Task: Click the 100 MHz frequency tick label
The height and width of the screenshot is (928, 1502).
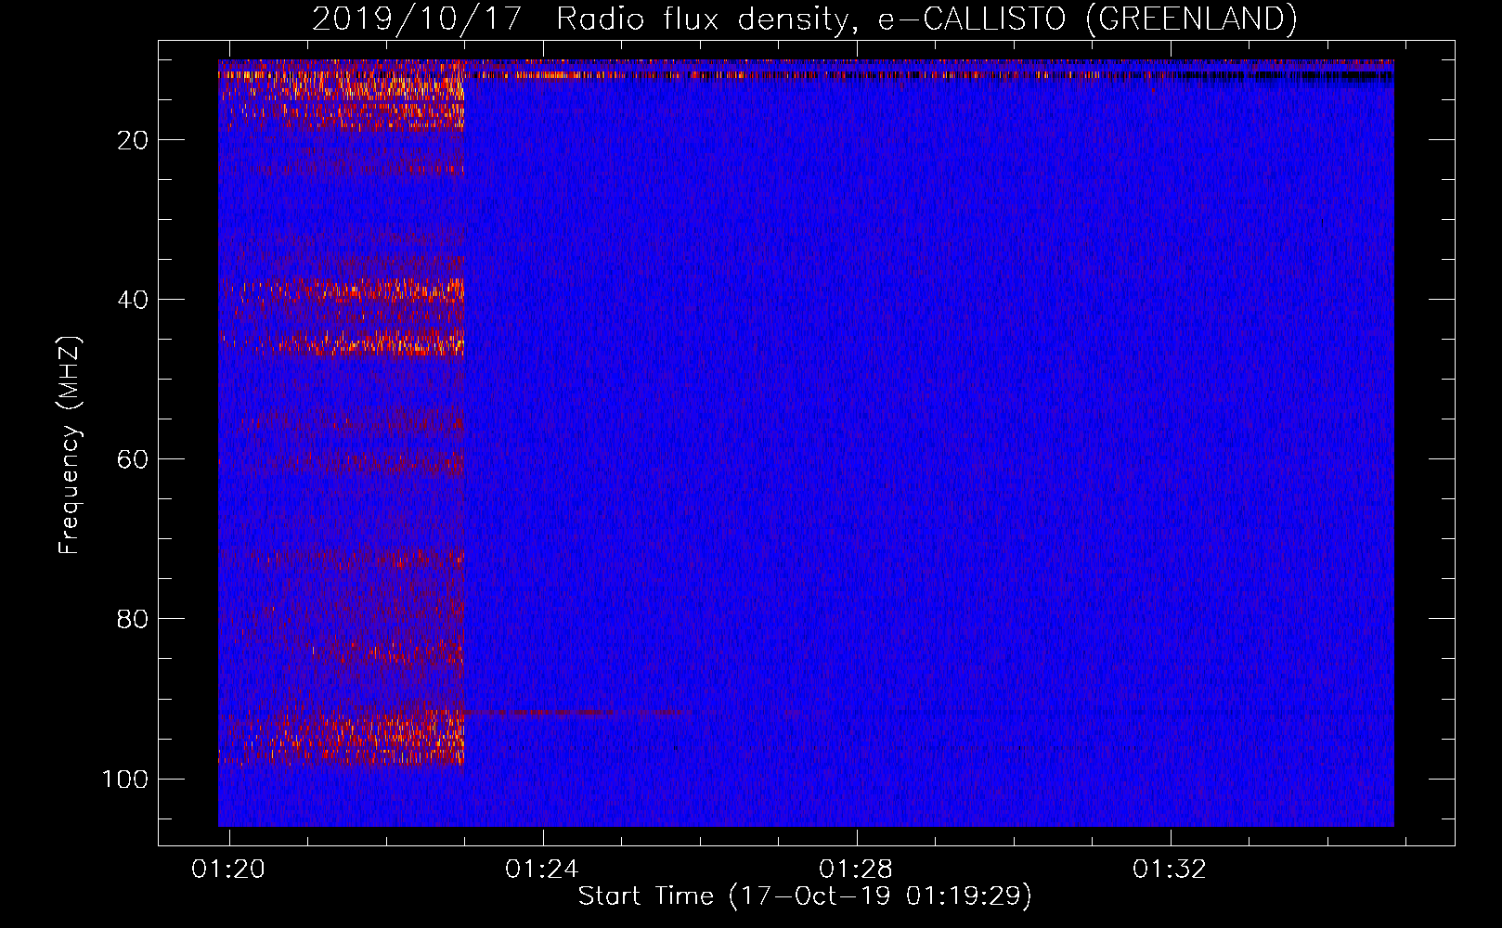Action: point(124,779)
